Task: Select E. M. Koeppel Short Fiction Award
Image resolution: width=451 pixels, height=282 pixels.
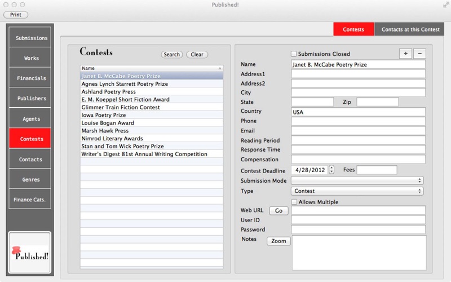Action: coord(152,99)
